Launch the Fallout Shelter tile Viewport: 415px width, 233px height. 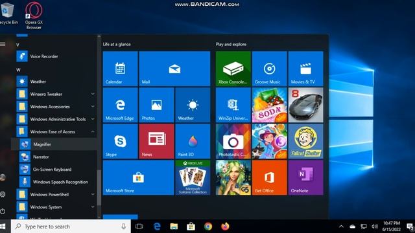coord(305,141)
